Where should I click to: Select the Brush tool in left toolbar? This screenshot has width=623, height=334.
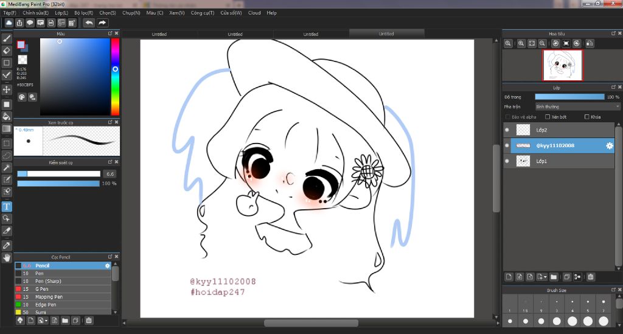pyautogui.click(x=7, y=38)
